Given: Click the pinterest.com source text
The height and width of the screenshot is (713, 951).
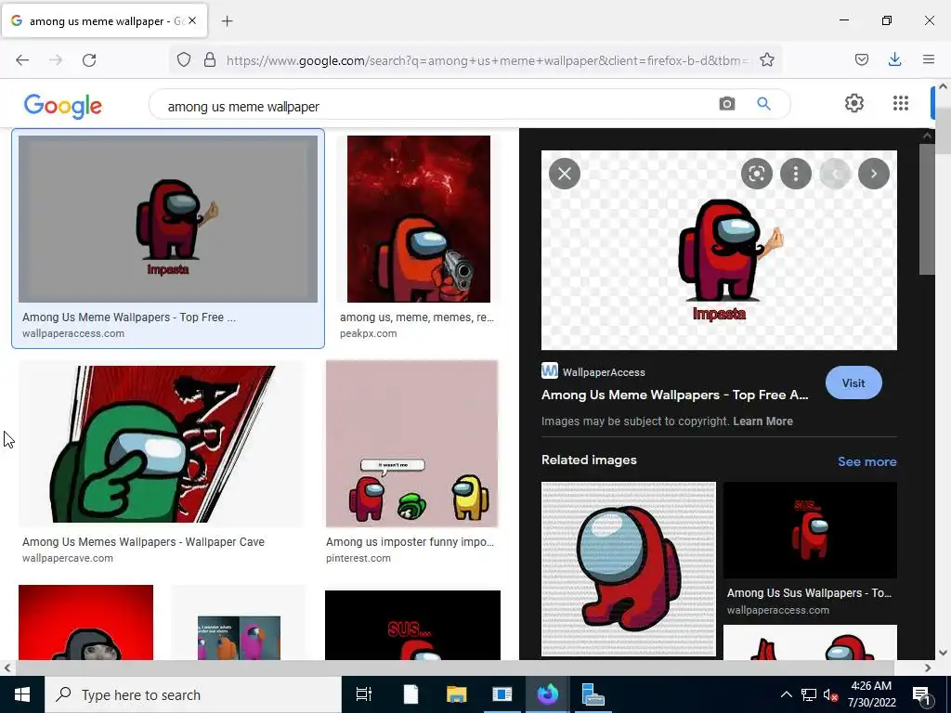Looking at the screenshot, I should tap(358, 558).
